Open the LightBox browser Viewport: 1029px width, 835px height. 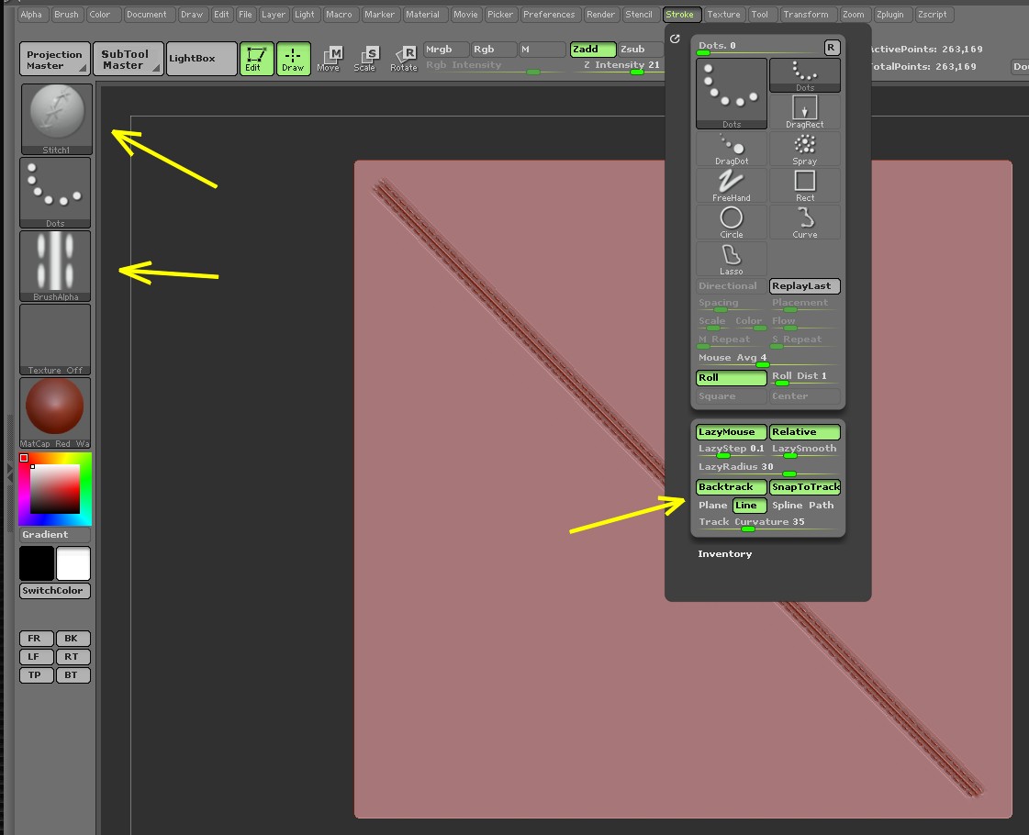click(201, 59)
